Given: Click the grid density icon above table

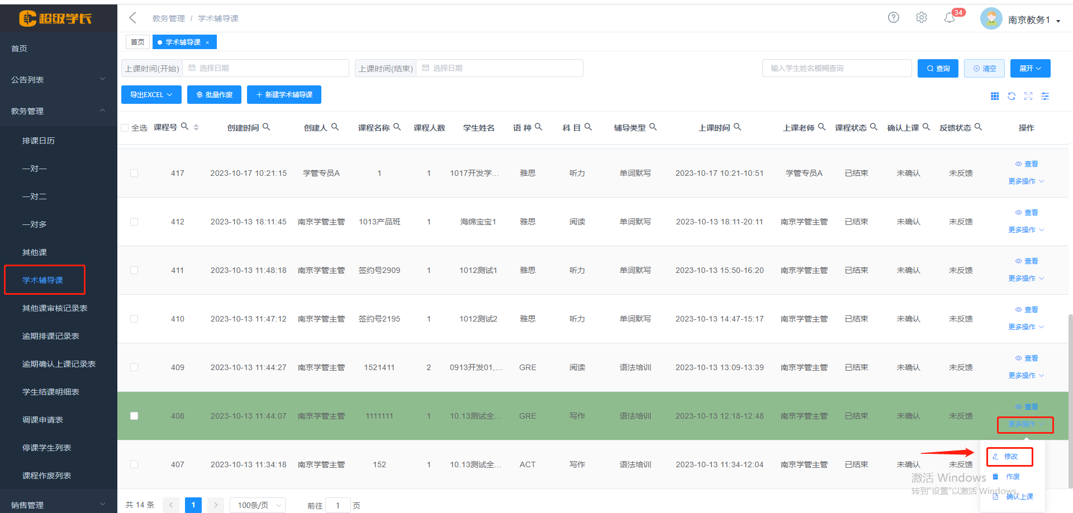Looking at the screenshot, I should [994, 96].
